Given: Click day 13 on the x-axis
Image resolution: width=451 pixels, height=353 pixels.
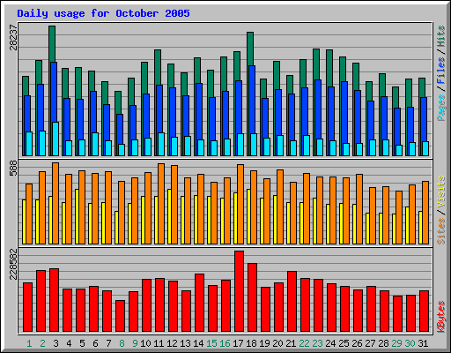Looking at the screenshot, I should click(185, 343).
